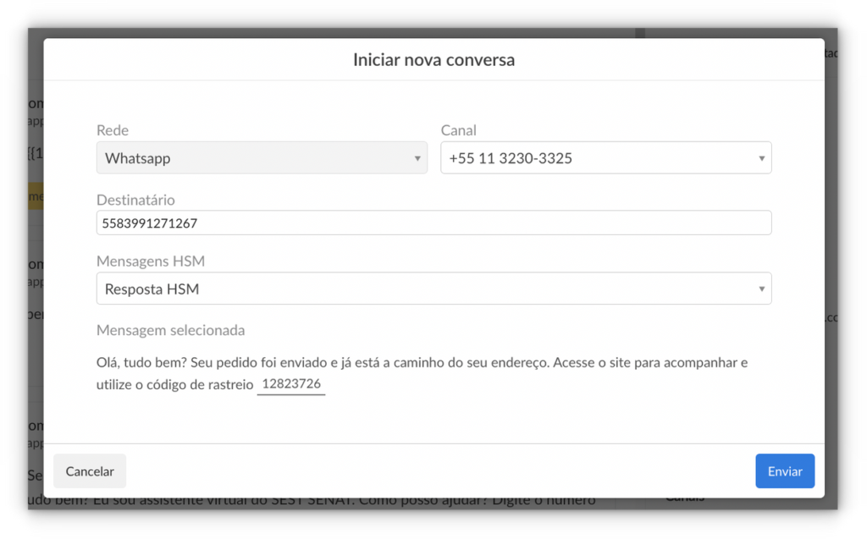Click the Canal field label
Viewport: 867px width, 539px height.
pos(458,130)
